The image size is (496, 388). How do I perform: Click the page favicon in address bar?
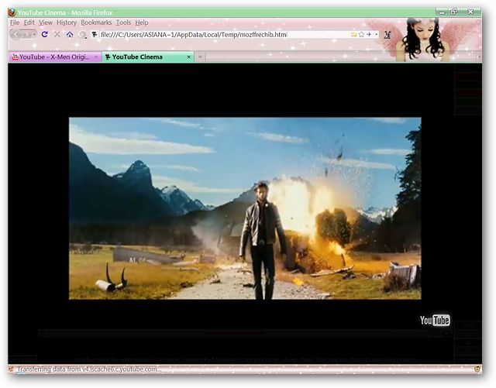point(94,34)
